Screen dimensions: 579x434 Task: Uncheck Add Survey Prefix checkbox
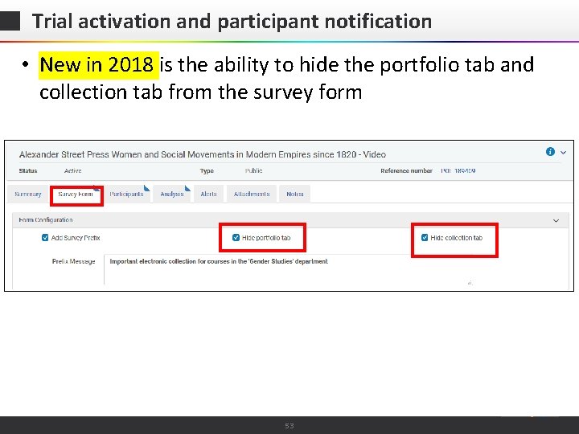(45, 238)
